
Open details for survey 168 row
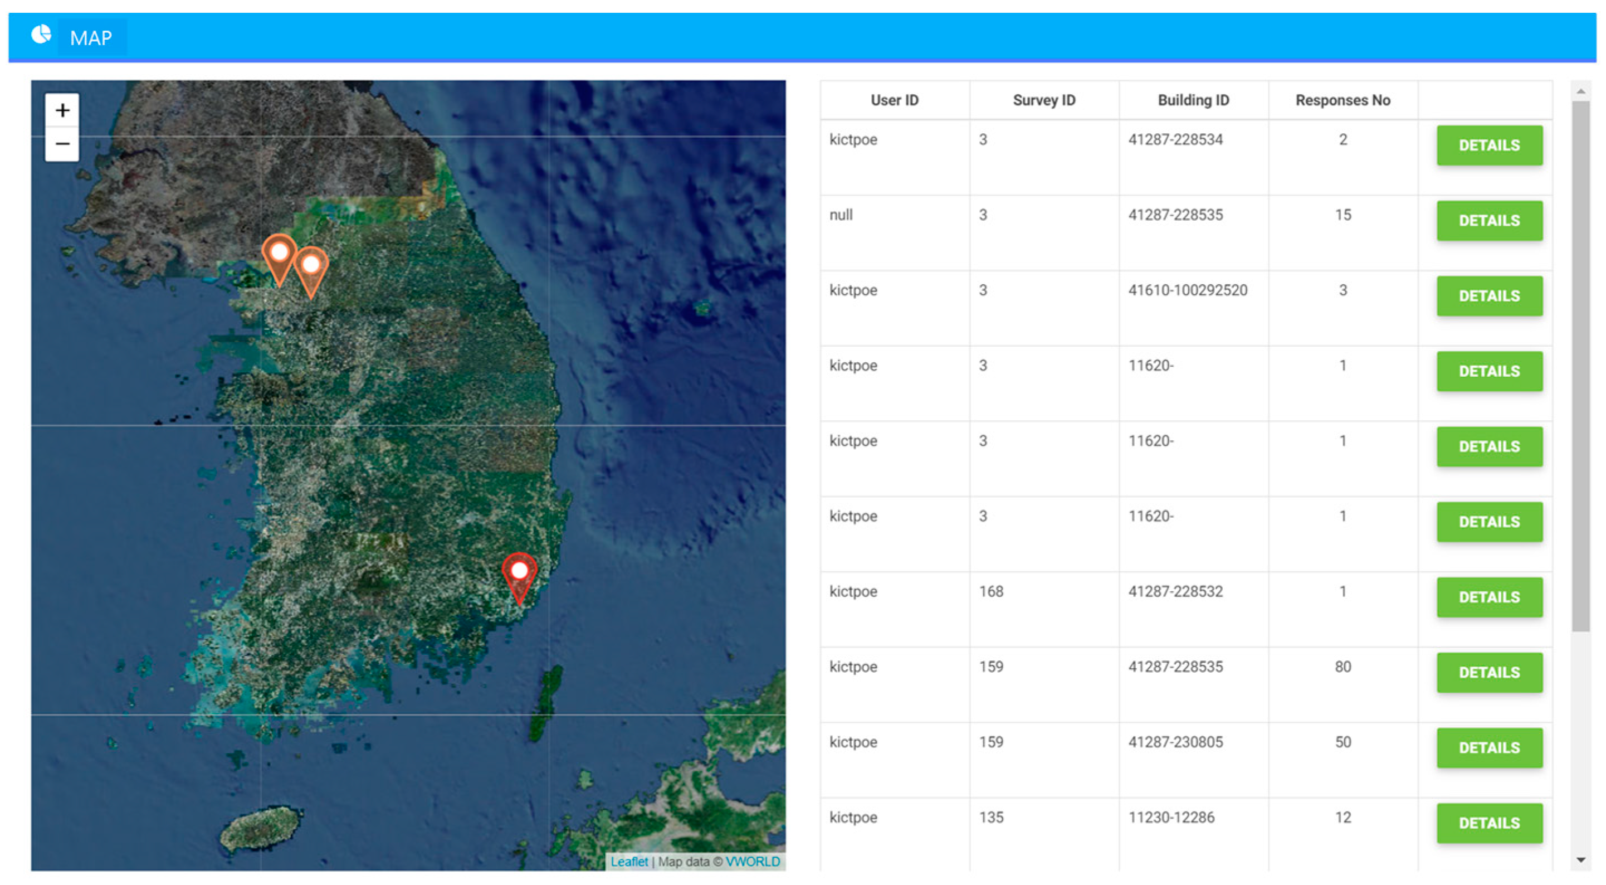pyautogui.click(x=1489, y=597)
